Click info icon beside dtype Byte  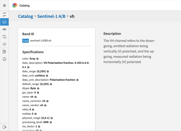pos(38,88)
